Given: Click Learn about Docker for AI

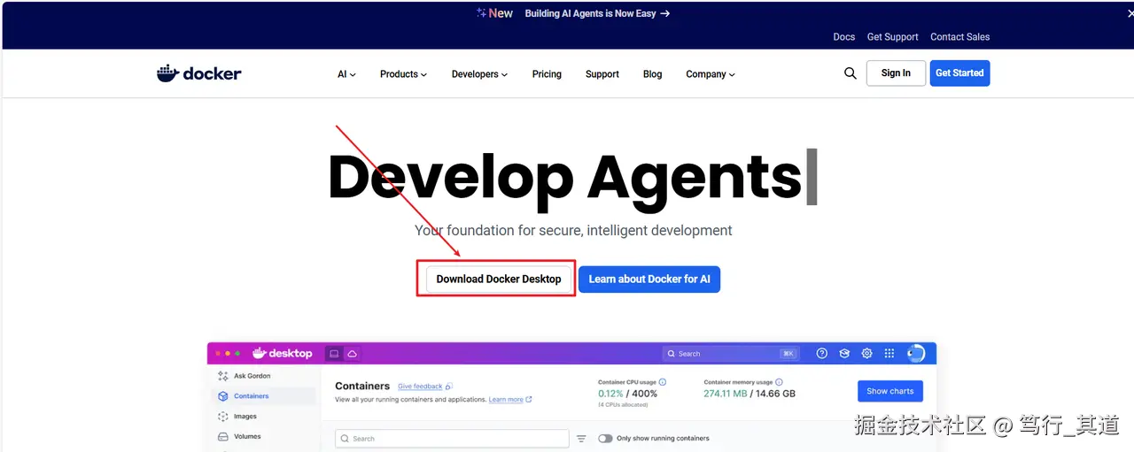Looking at the screenshot, I should tap(649, 279).
